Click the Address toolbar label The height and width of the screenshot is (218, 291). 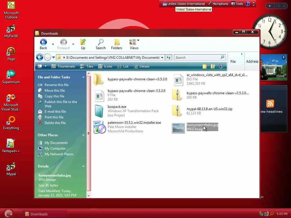(x=252, y=61)
